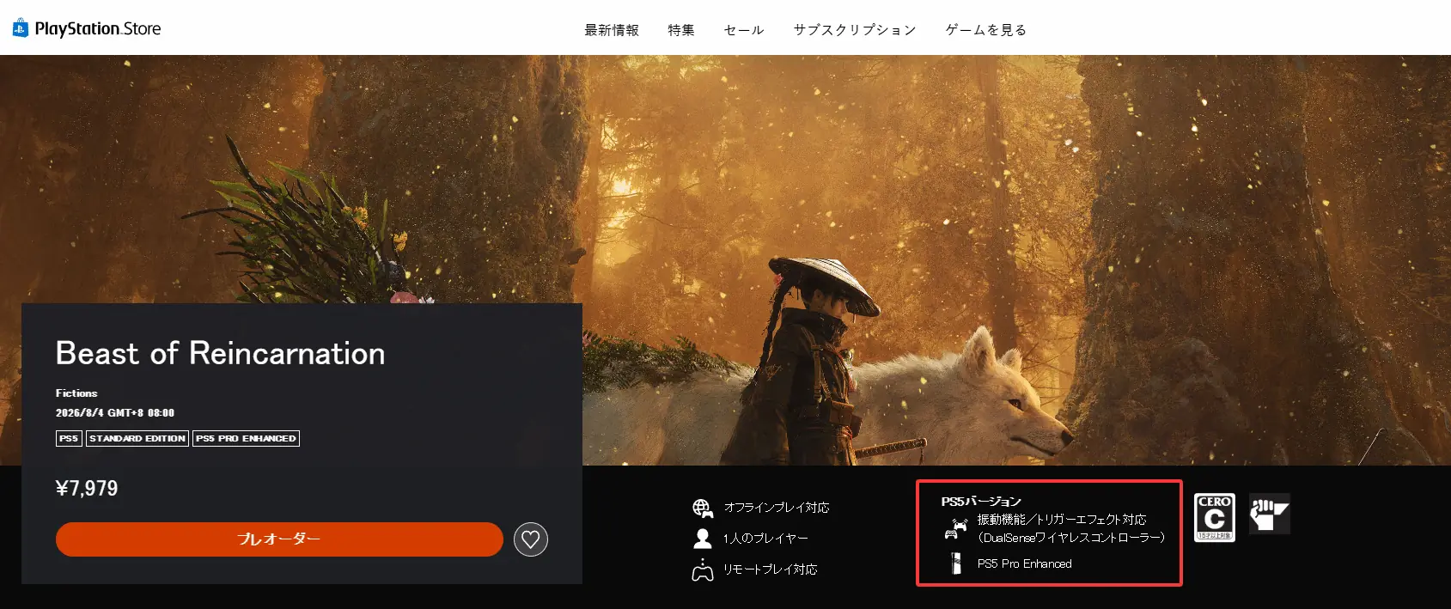Open the 特集 menu item
The width and height of the screenshot is (1451, 609).
[681, 30]
